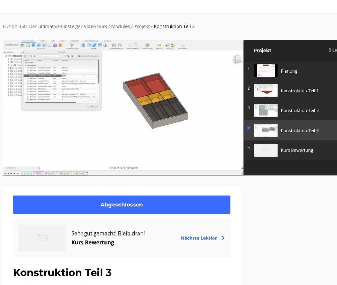Open the Konstruktion workspace dropdown
The height and width of the screenshot is (285, 337).
tap(11, 45)
